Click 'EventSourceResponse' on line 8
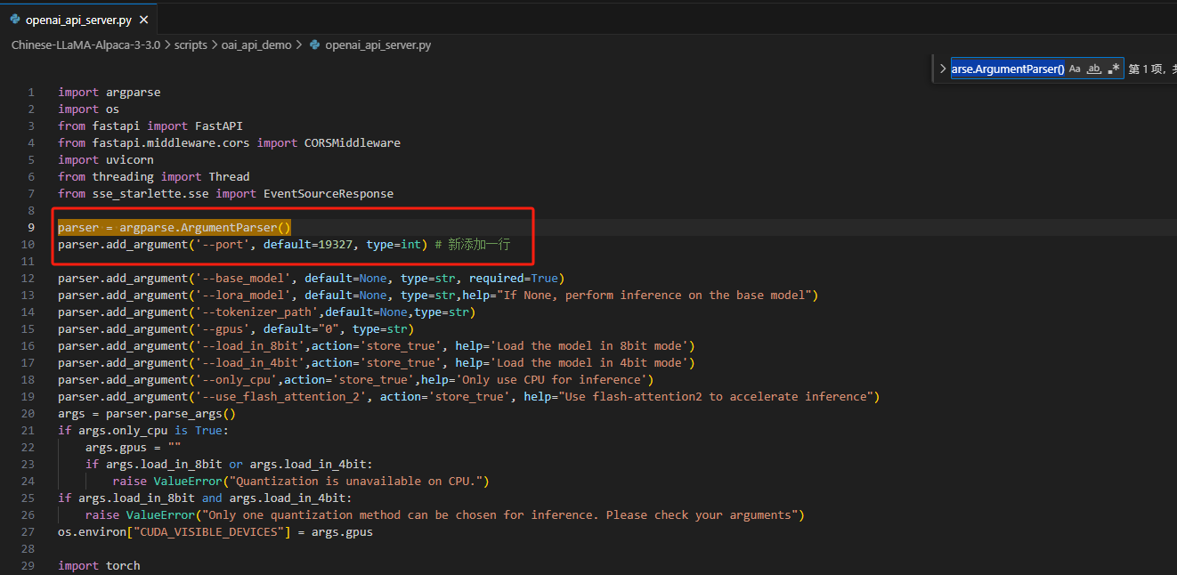 [x=329, y=194]
